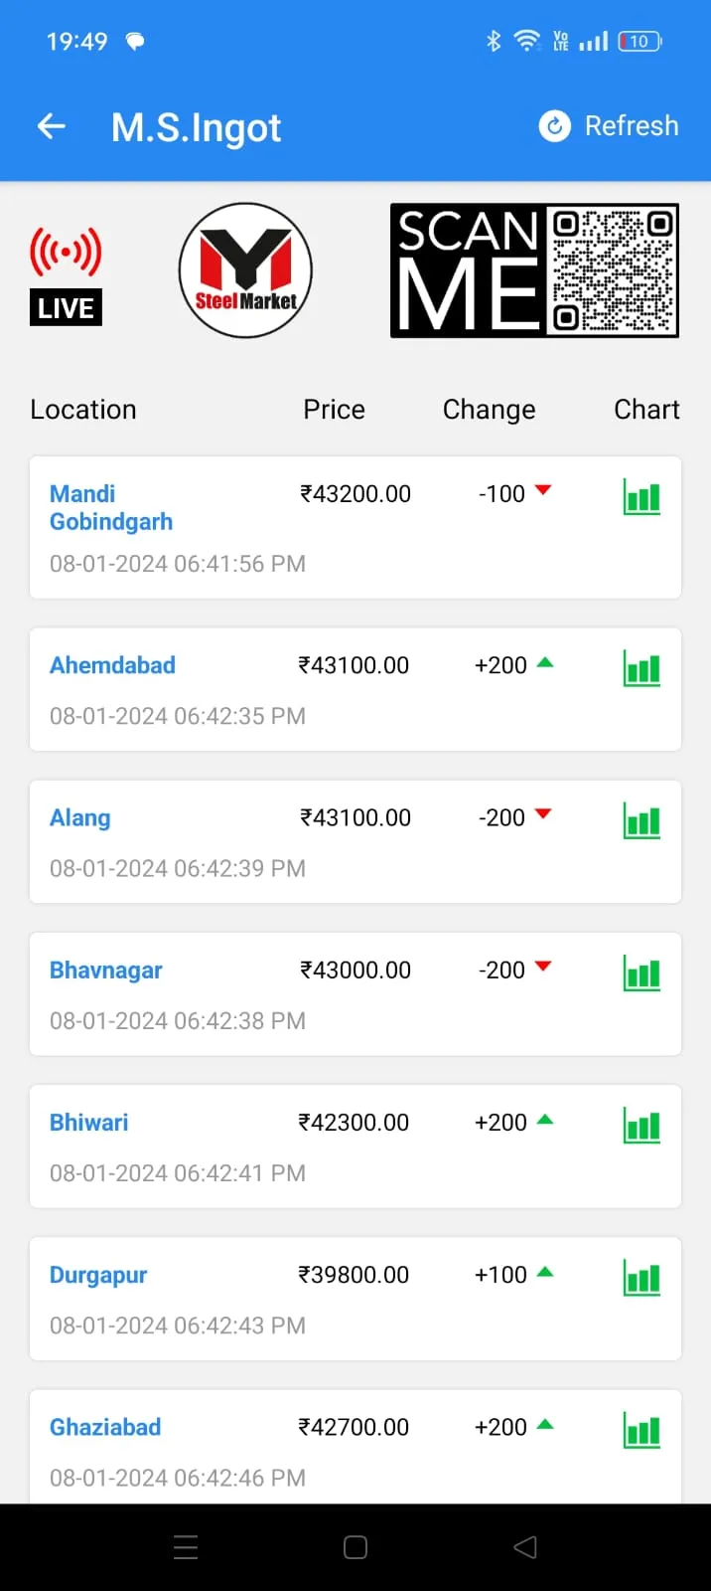Select the Ahemdabad location name
Image resolution: width=711 pixels, height=1591 pixels.
[x=112, y=665]
